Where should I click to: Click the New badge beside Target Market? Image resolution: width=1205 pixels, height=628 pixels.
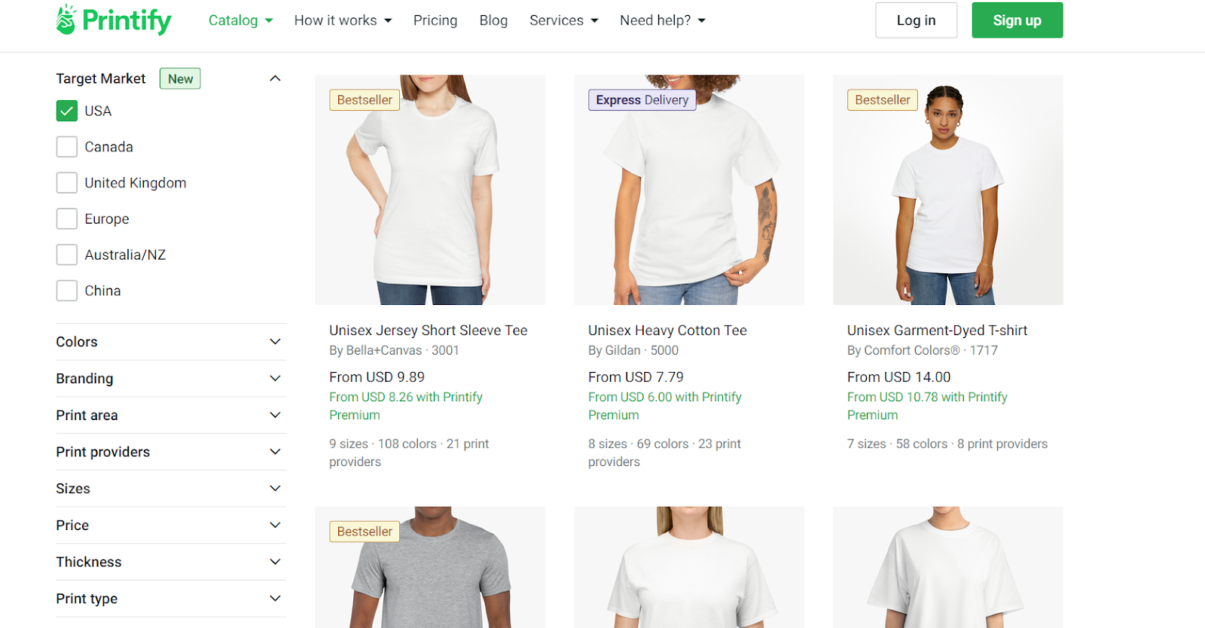pos(180,78)
